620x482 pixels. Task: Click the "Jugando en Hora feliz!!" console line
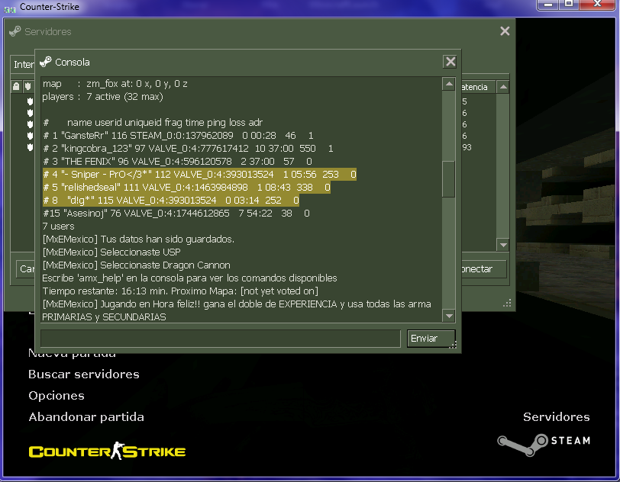pos(237,304)
